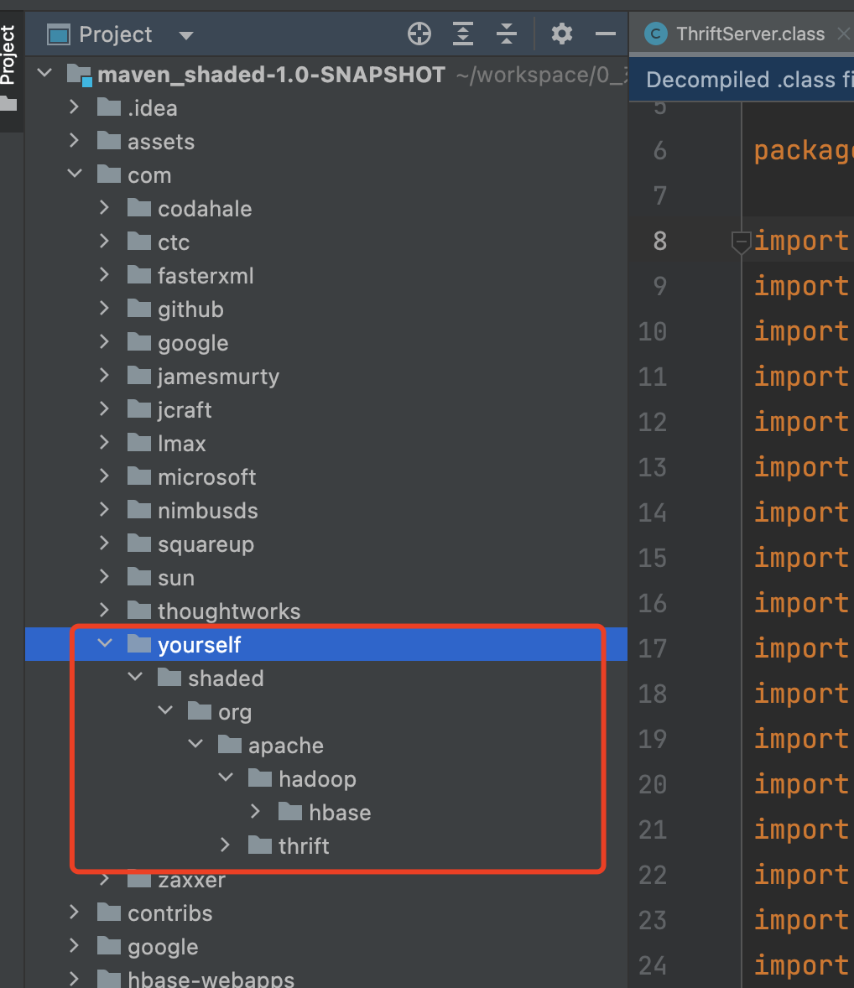Expand the github folder
Screen dimensions: 854x988
pyautogui.click(x=105, y=308)
